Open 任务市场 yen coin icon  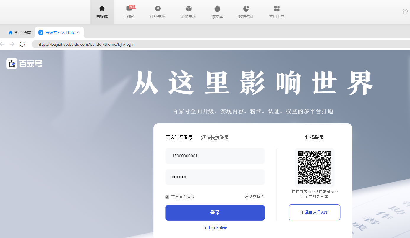(158, 9)
